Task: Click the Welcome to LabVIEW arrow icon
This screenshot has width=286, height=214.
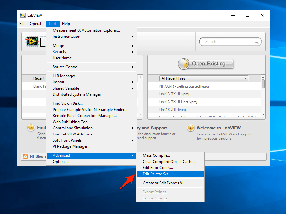Action: click(x=191, y=128)
